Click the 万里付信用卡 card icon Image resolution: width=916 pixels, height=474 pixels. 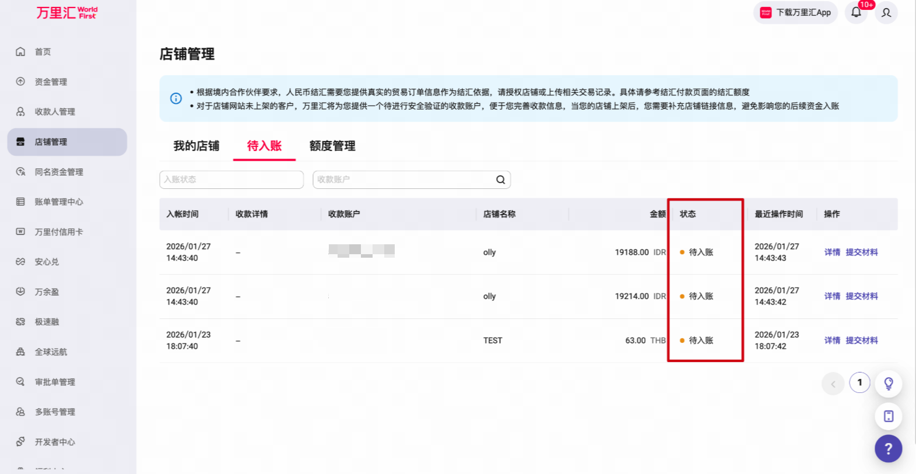[20, 231]
